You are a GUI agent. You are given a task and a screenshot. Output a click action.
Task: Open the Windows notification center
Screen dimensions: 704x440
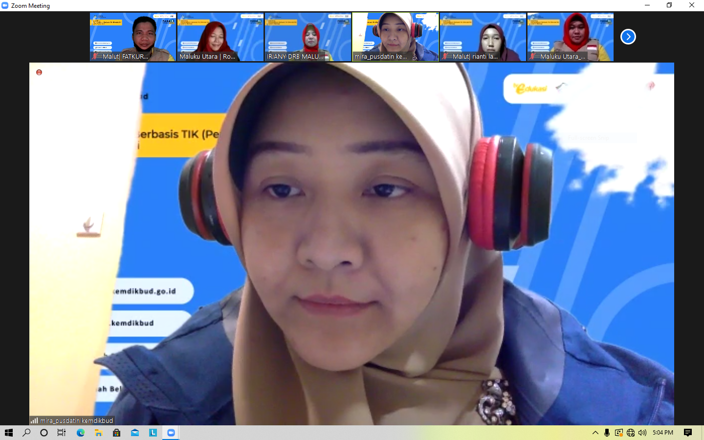pyautogui.click(x=688, y=433)
